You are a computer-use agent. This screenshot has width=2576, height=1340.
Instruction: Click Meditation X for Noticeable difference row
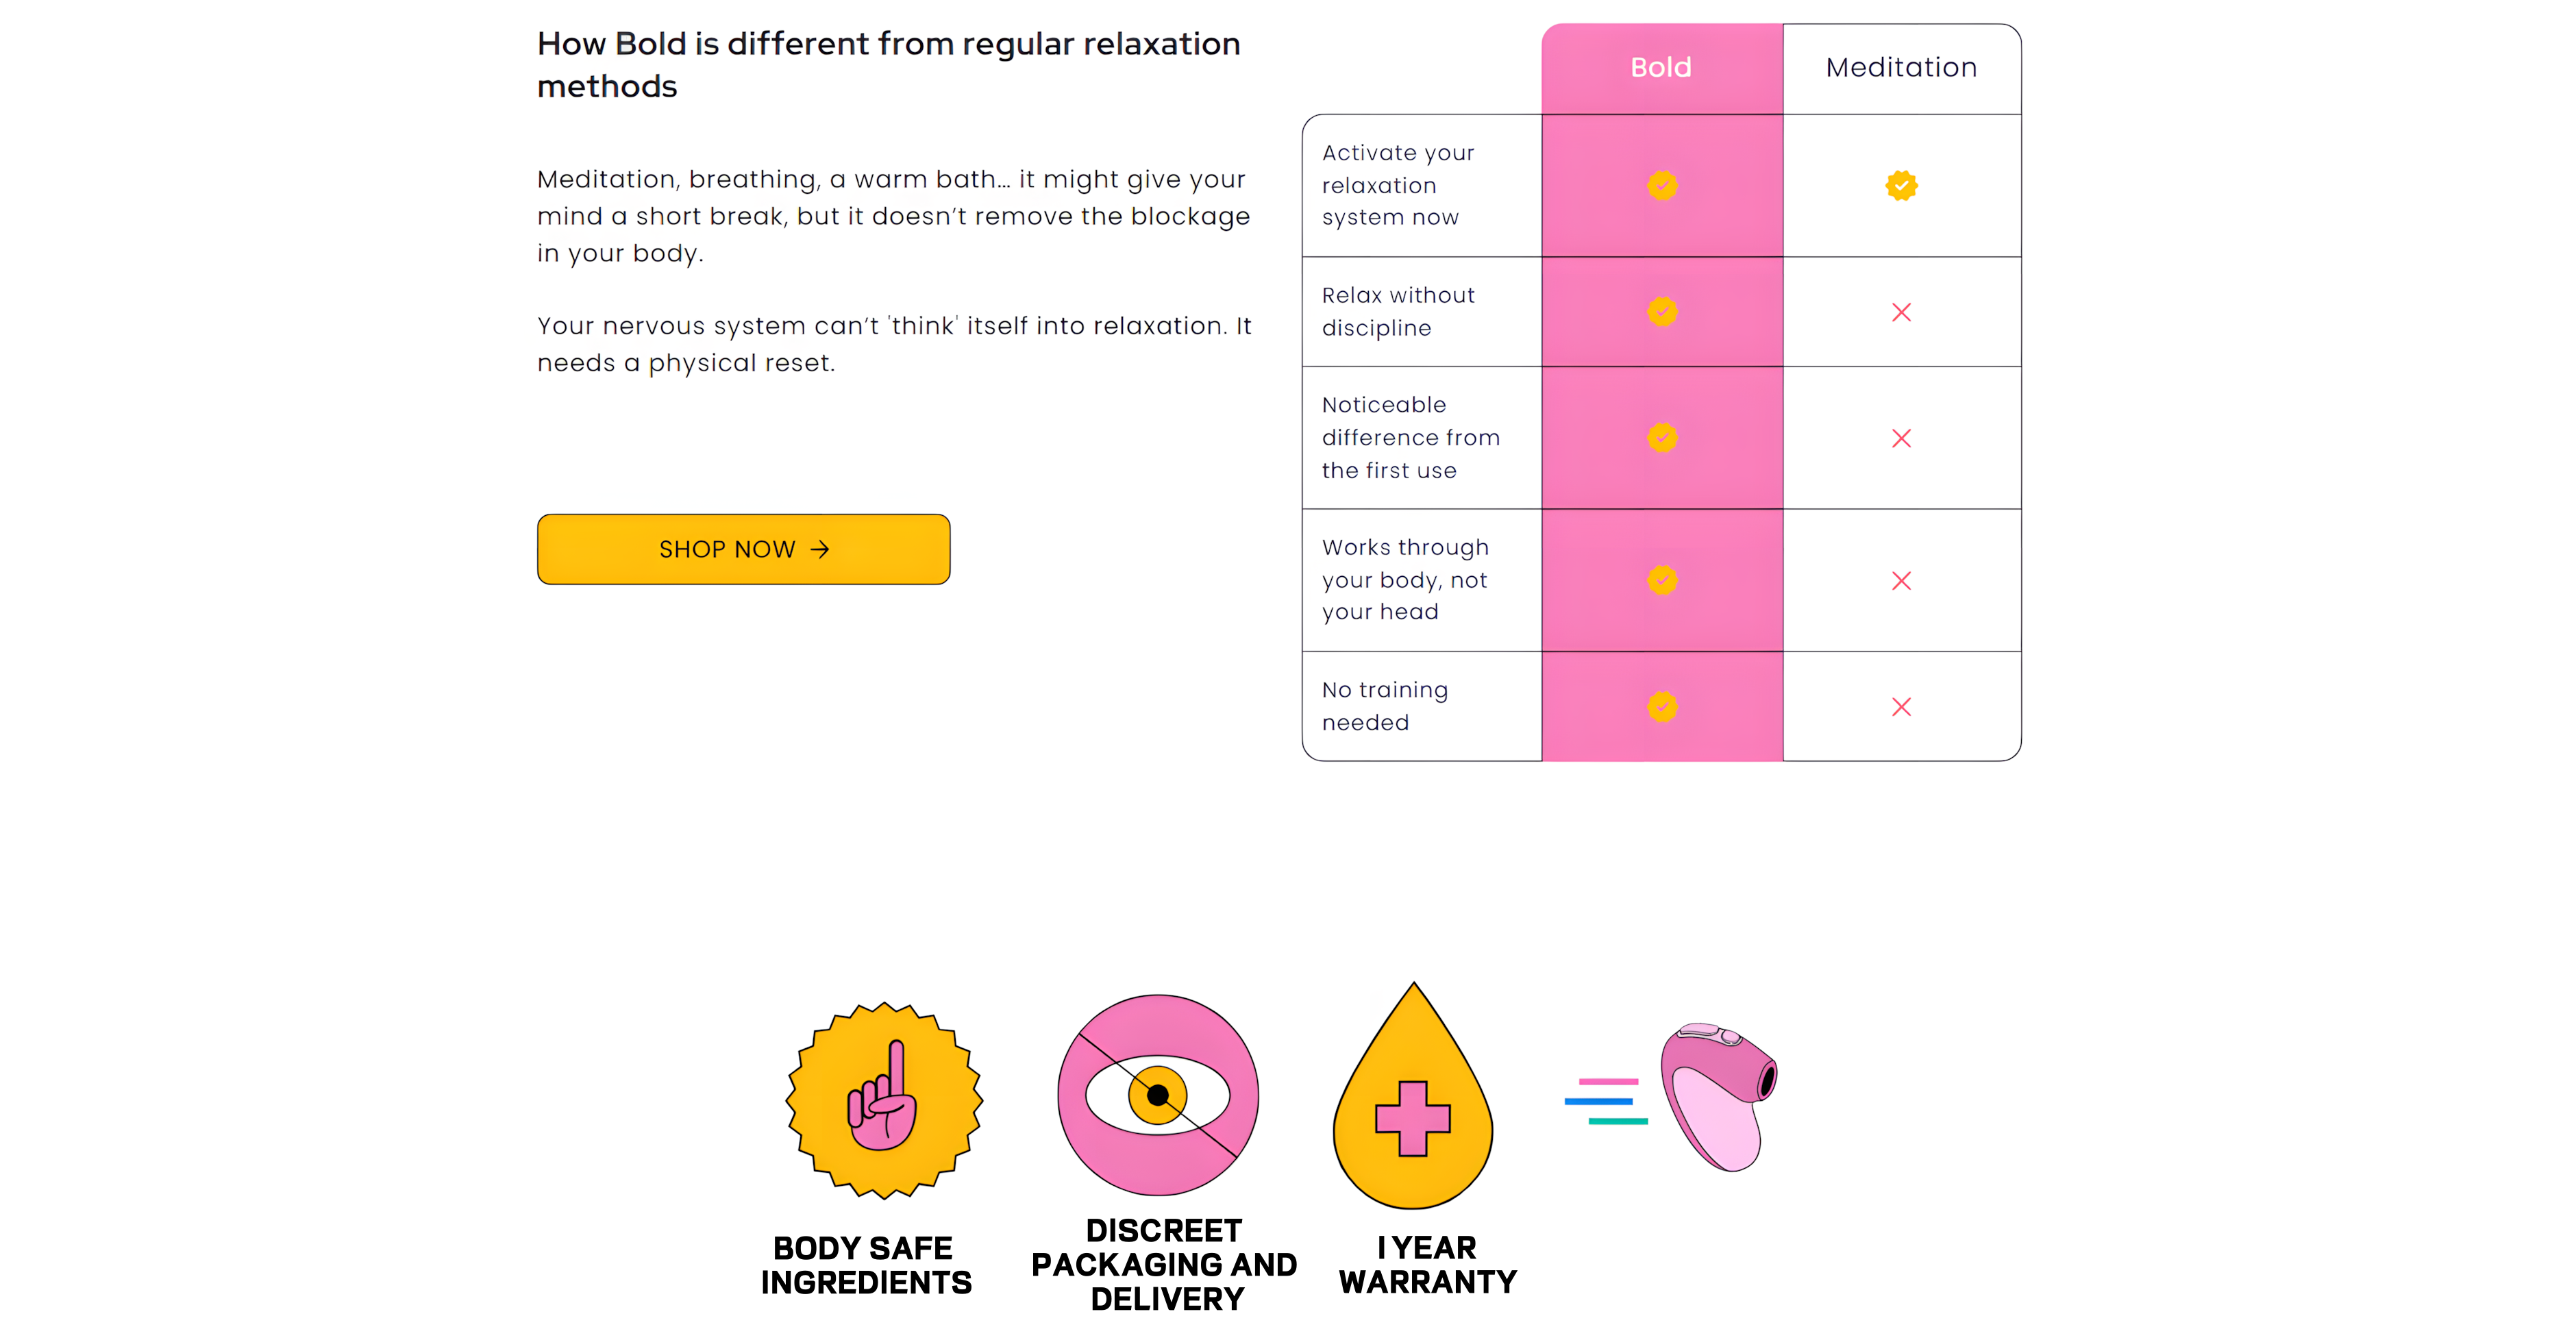[x=1901, y=438]
